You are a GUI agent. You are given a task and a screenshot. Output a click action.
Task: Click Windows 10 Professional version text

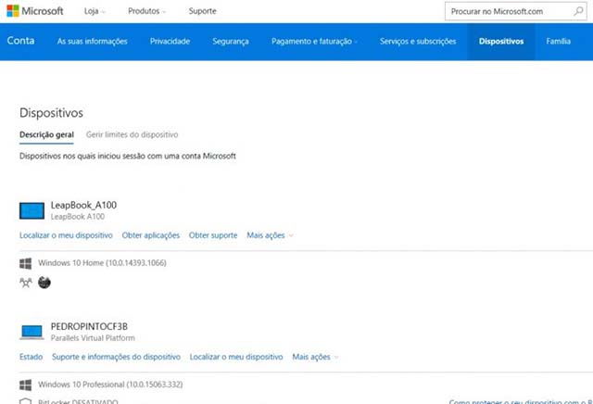[x=110, y=385]
